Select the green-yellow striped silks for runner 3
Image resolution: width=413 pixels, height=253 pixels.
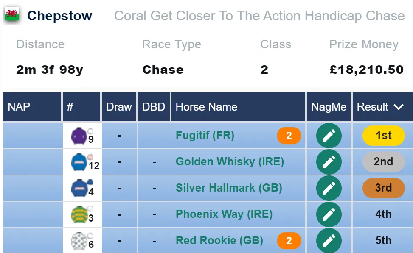79,214
